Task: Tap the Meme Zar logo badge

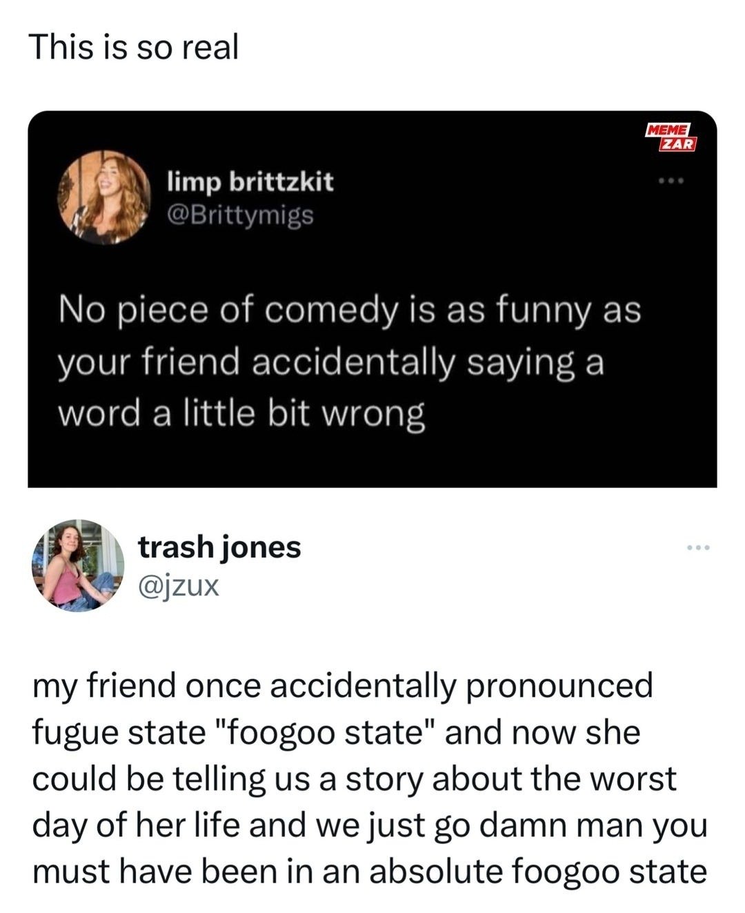Action: coord(670,137)
